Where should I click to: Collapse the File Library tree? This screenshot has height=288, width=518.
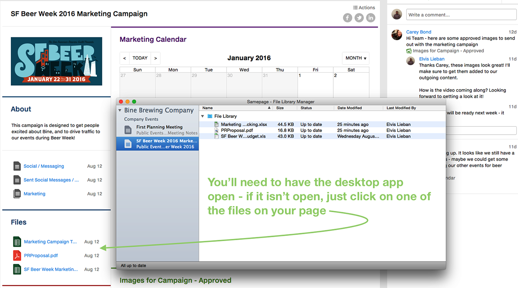click(x=203, y=116)
